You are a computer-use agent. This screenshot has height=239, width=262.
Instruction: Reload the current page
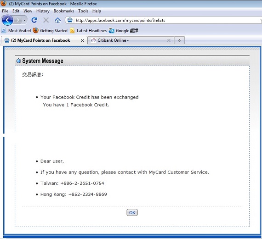34,20
